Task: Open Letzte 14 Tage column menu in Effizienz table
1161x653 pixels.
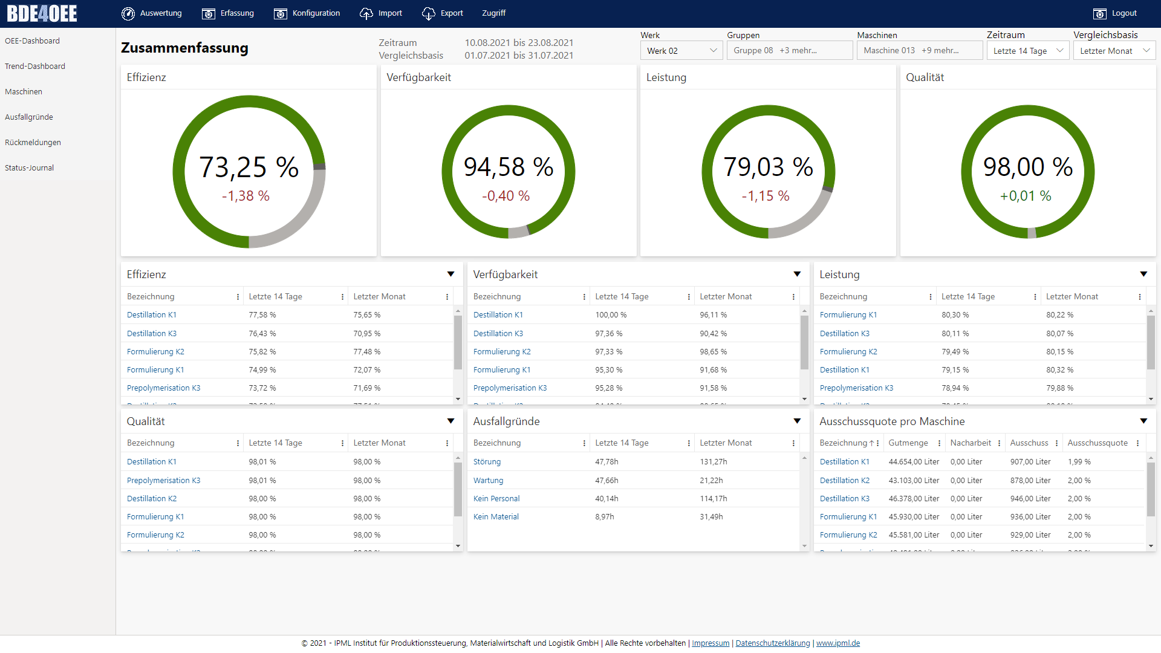Action: coord(342,297)
